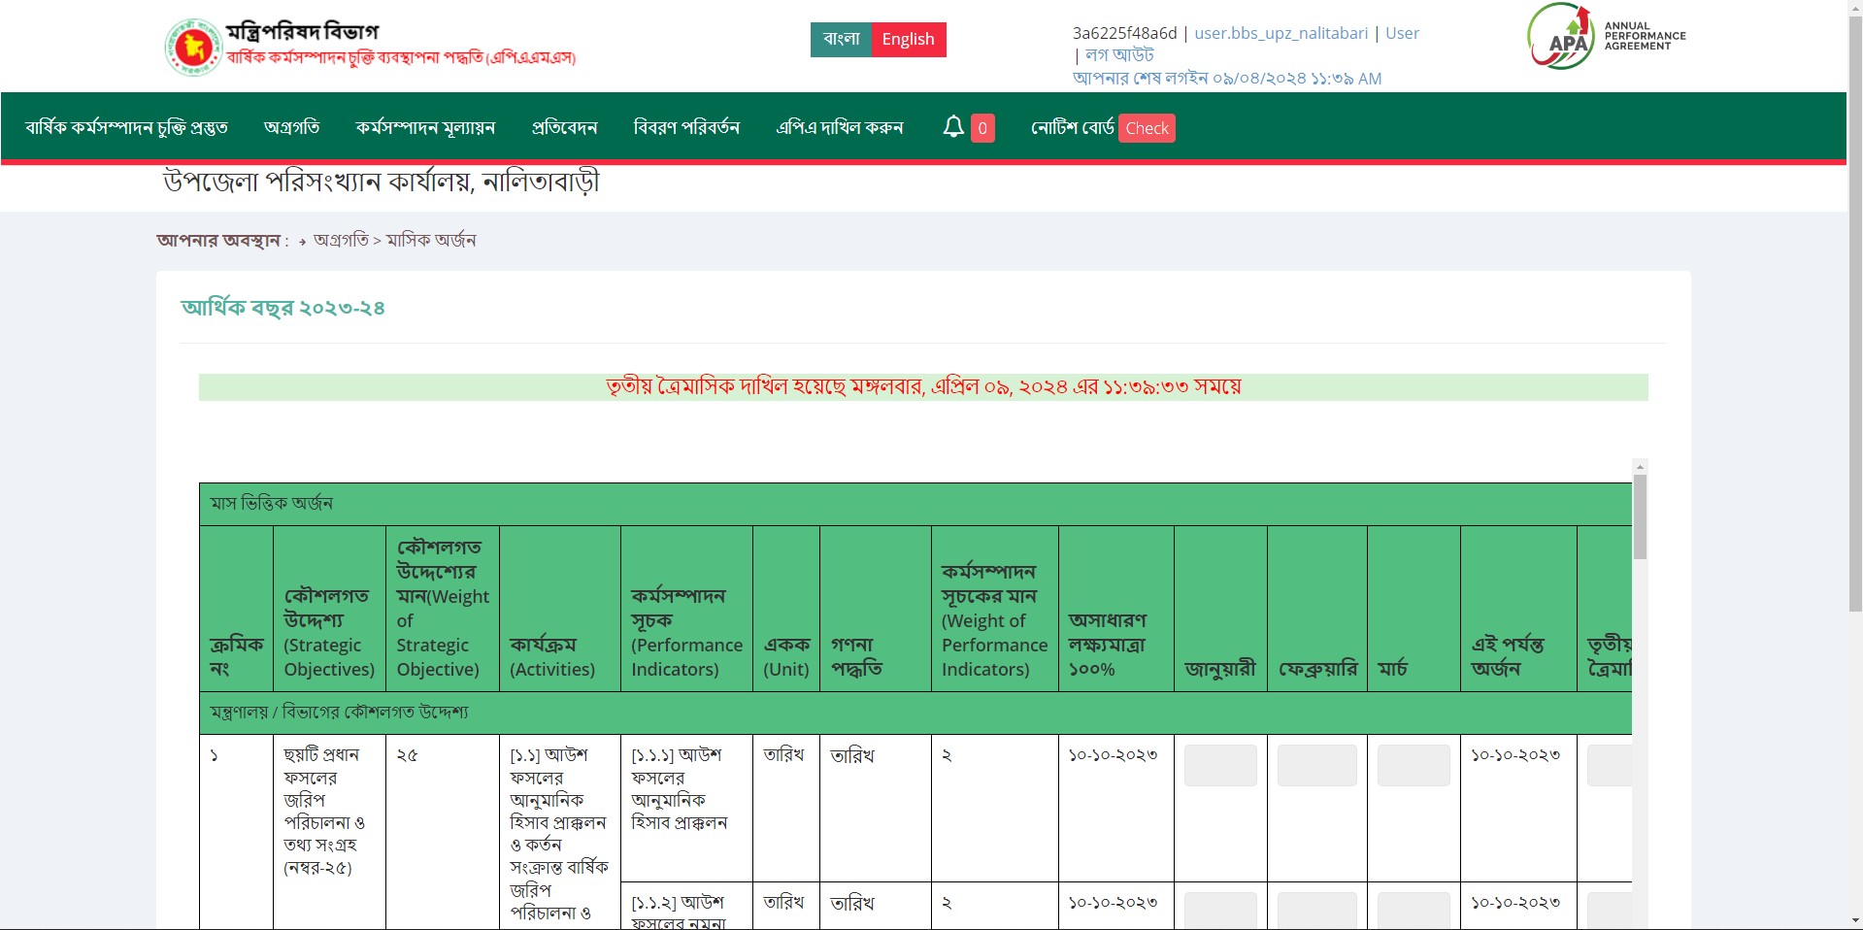Open the user.bbs_upz_nalitabari profile link

coord(1281,33)
